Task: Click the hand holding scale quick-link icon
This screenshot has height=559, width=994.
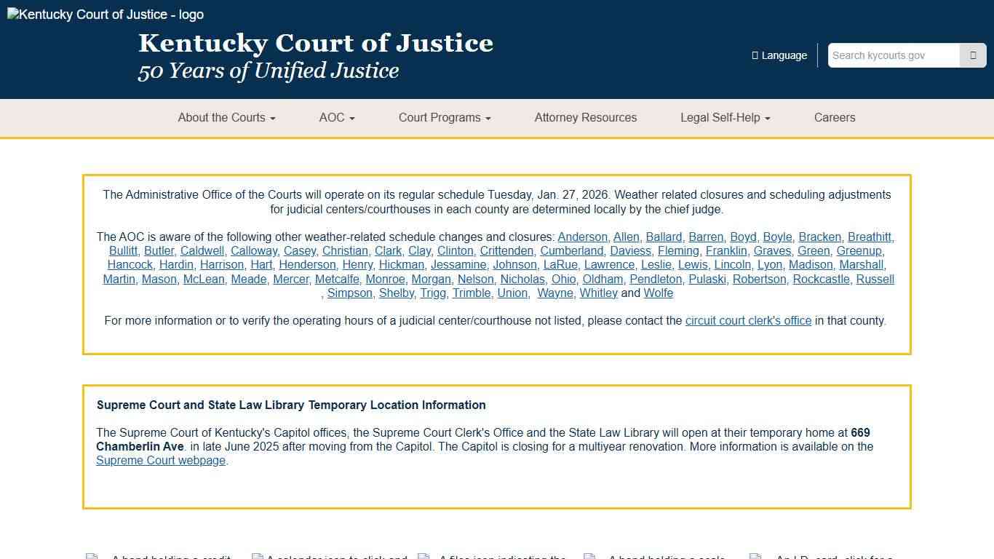Action: click(x=588, y=556)
